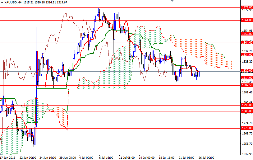The height and width of the screenshot is (160, 253).
Task: Click the 1285.00 price level tag
Action: coord(247,111)
